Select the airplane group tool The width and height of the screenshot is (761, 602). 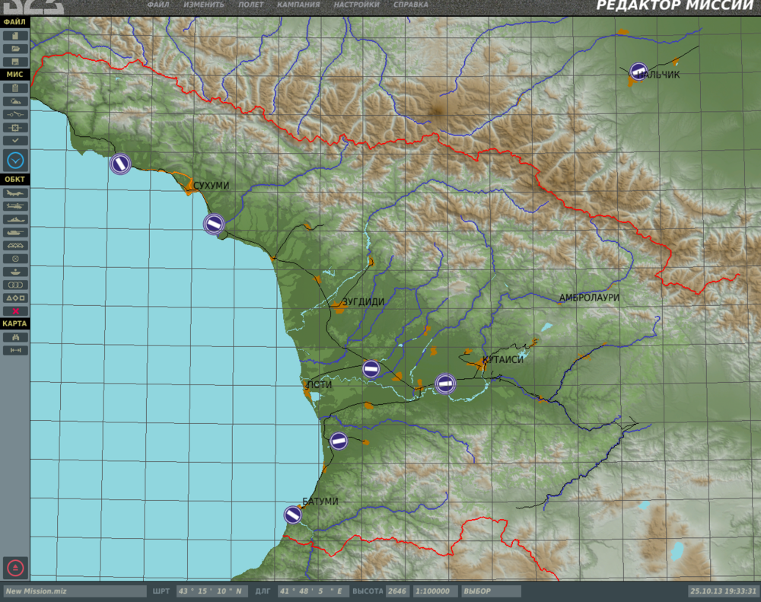15,193
